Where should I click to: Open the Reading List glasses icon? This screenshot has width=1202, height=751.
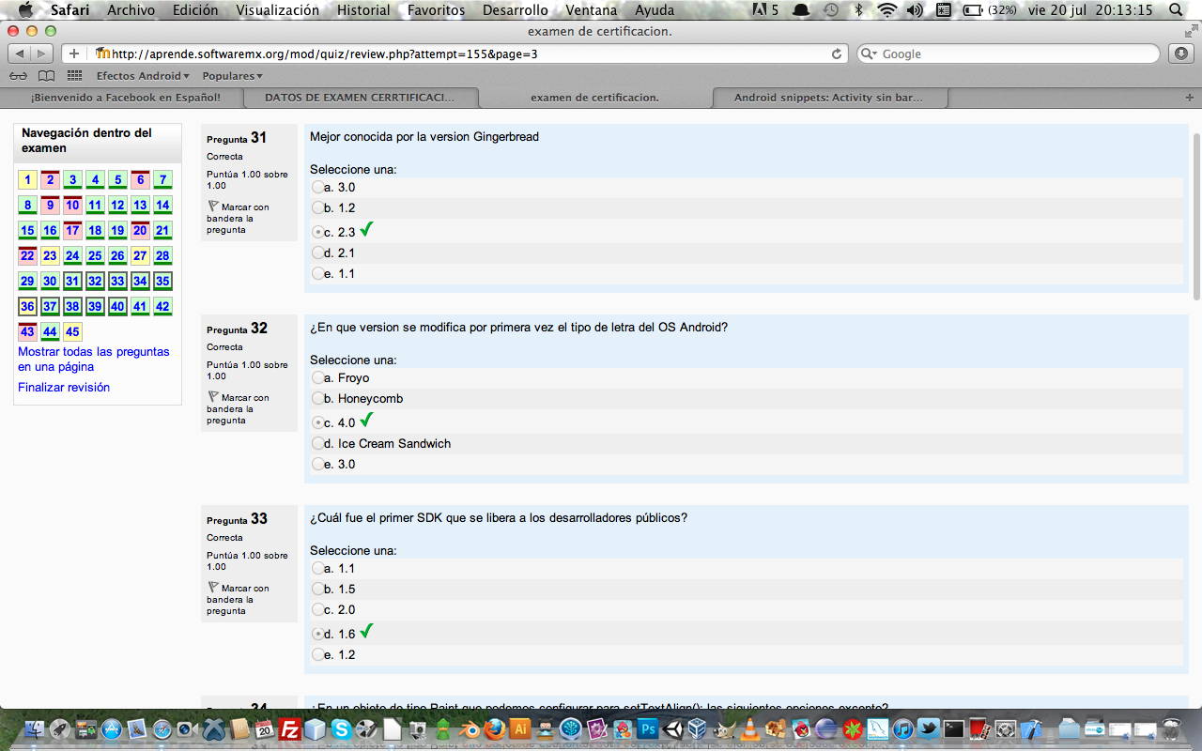(18, 76)
